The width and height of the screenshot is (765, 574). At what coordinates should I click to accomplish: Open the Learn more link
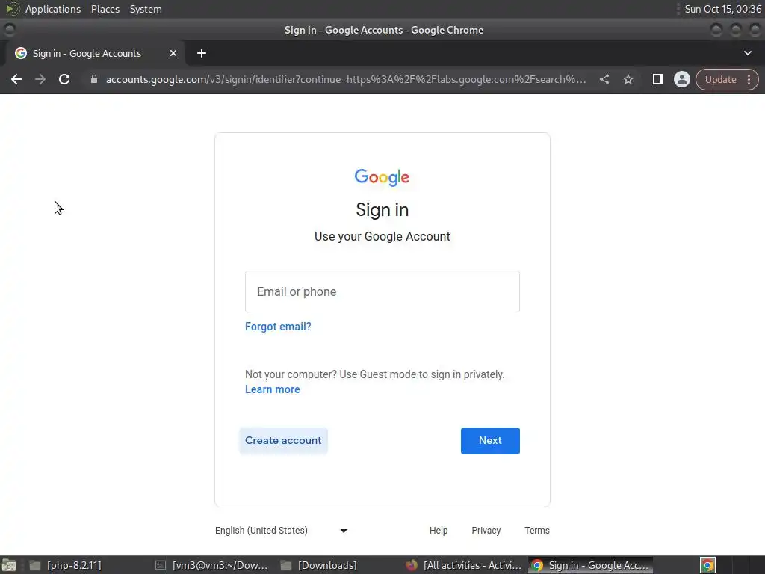coord(272,389)
